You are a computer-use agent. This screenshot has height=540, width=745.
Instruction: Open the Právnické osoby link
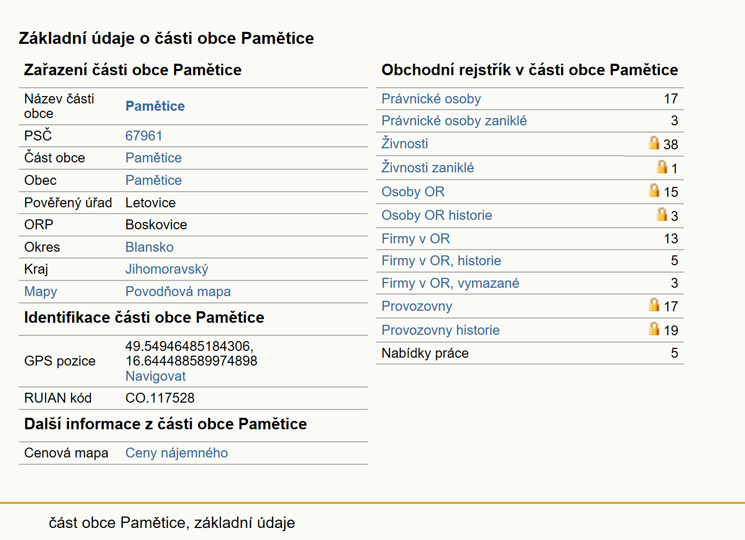point(431,99)
